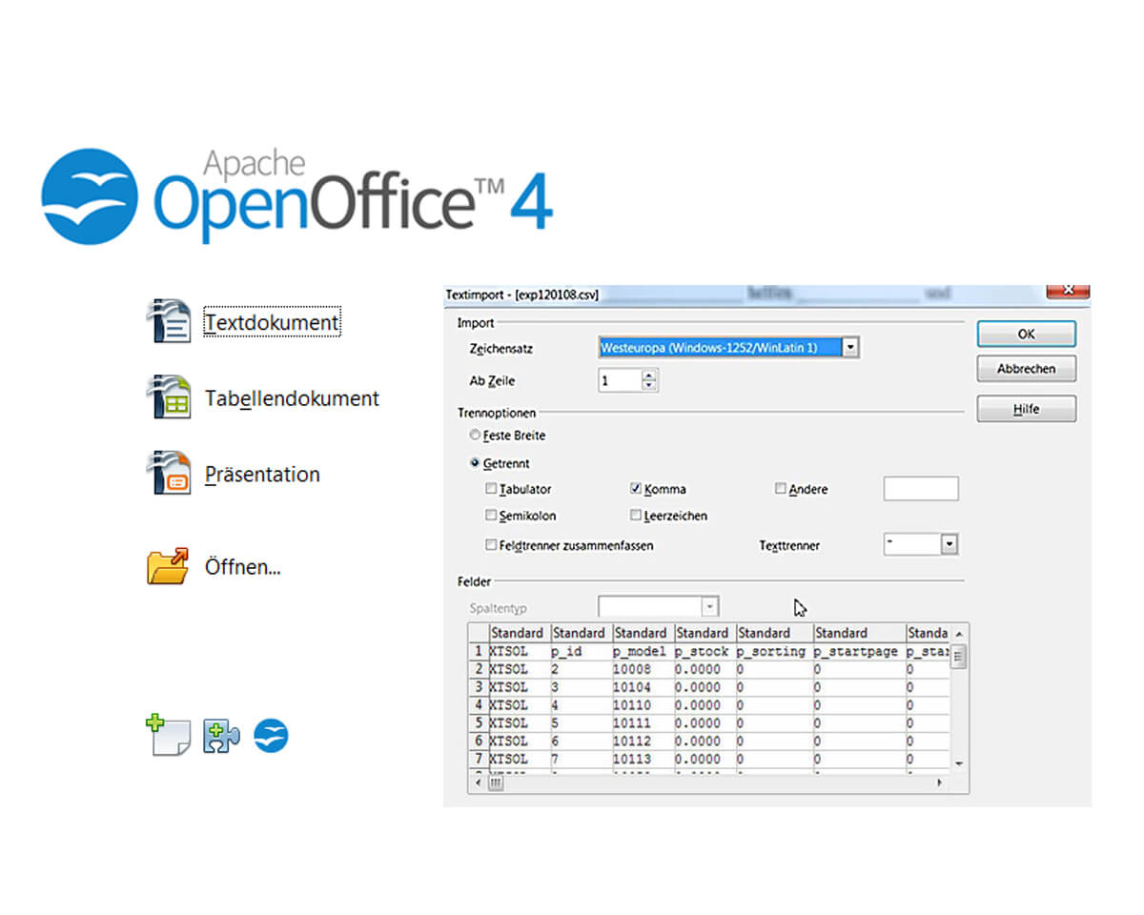1144x915 pixels.
Task: Click the cell with value 10104
Action: tap(643, 687)
